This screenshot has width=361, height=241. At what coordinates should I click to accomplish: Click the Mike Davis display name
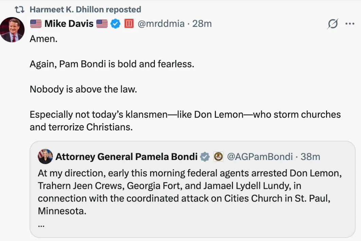click(x=69, y=23)
